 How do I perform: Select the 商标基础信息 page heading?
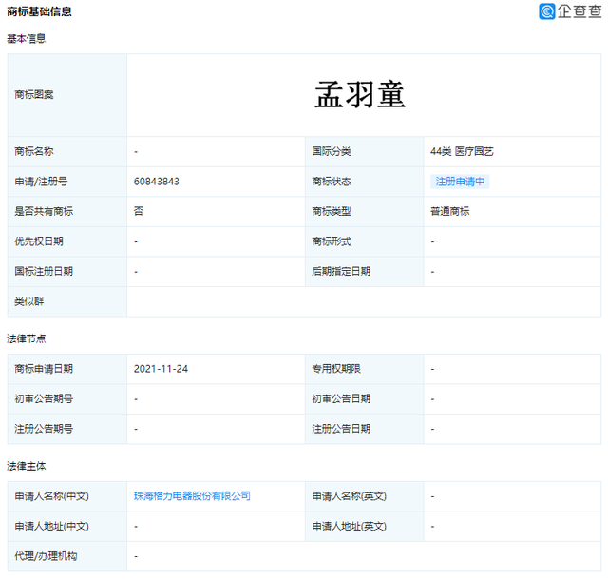coord(39,11)
